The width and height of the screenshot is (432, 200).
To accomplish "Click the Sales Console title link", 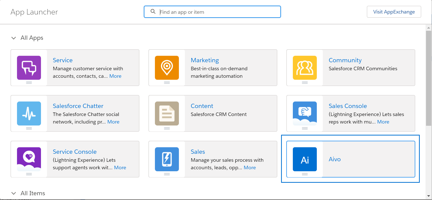I will click(x=348, y=106).
